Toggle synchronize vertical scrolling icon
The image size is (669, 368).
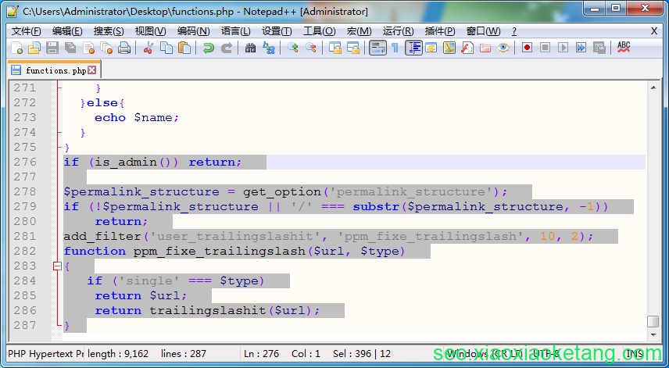tap(335, 48)
